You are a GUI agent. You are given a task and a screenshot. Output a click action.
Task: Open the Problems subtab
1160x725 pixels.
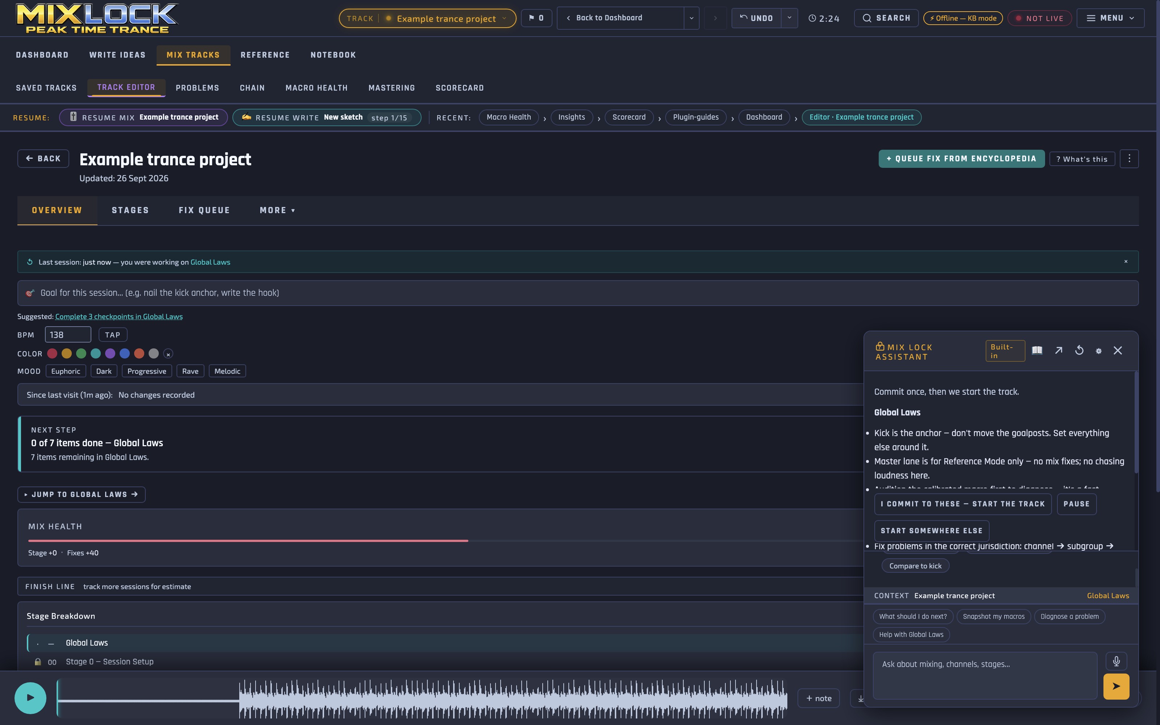[x=197, y=88]
